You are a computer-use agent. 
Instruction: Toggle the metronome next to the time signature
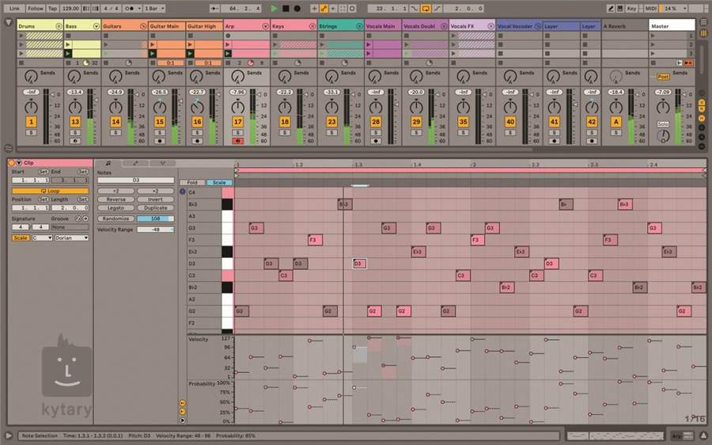[x=131, y=8]
